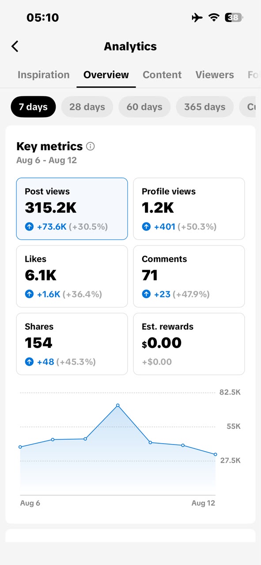Select the Est. rewards metric card
Image resolution: width=261 pixels, height=565 pixels.
189,344
